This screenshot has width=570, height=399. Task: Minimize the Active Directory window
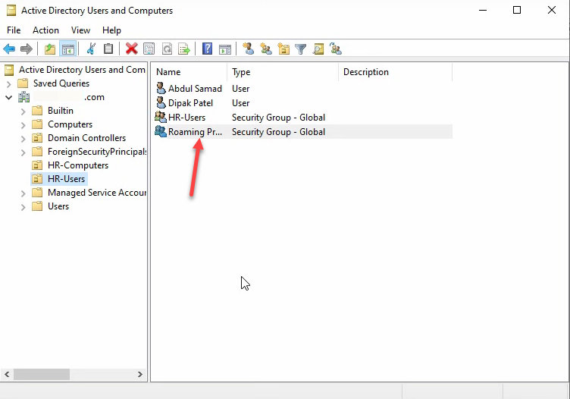483,10
